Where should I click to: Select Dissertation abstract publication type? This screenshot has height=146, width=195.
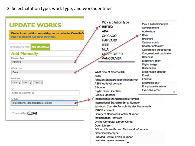154,72
